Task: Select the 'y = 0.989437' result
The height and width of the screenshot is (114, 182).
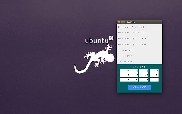Action: click(125, 56)
